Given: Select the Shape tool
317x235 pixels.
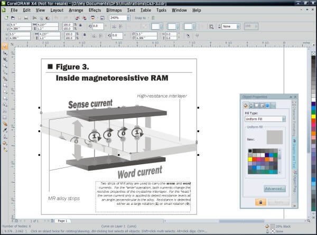Looking at the screenshot, I should 5,53.
